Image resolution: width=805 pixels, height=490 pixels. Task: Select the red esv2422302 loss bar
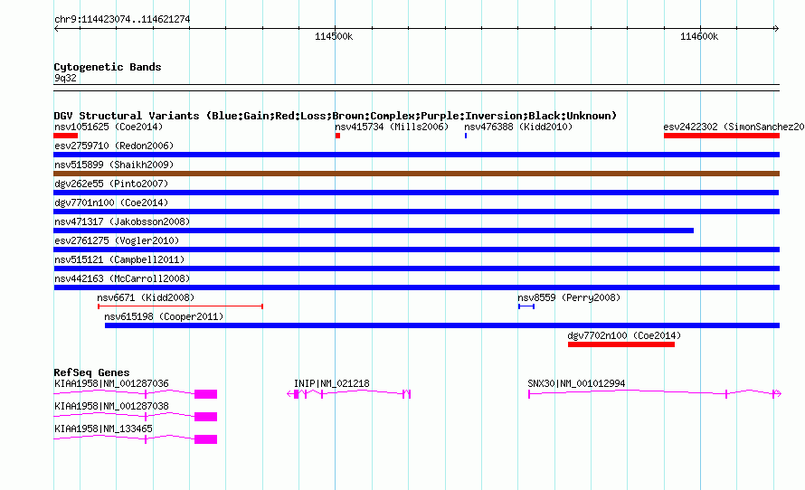click(x=721, y=136)
